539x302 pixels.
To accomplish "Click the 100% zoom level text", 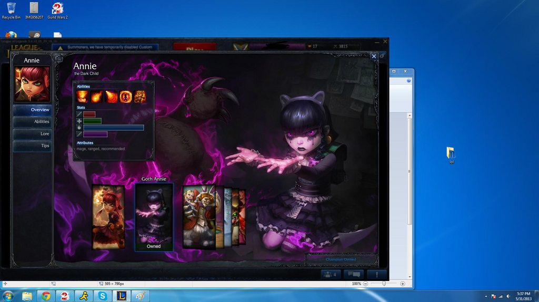I will point(356,284).
